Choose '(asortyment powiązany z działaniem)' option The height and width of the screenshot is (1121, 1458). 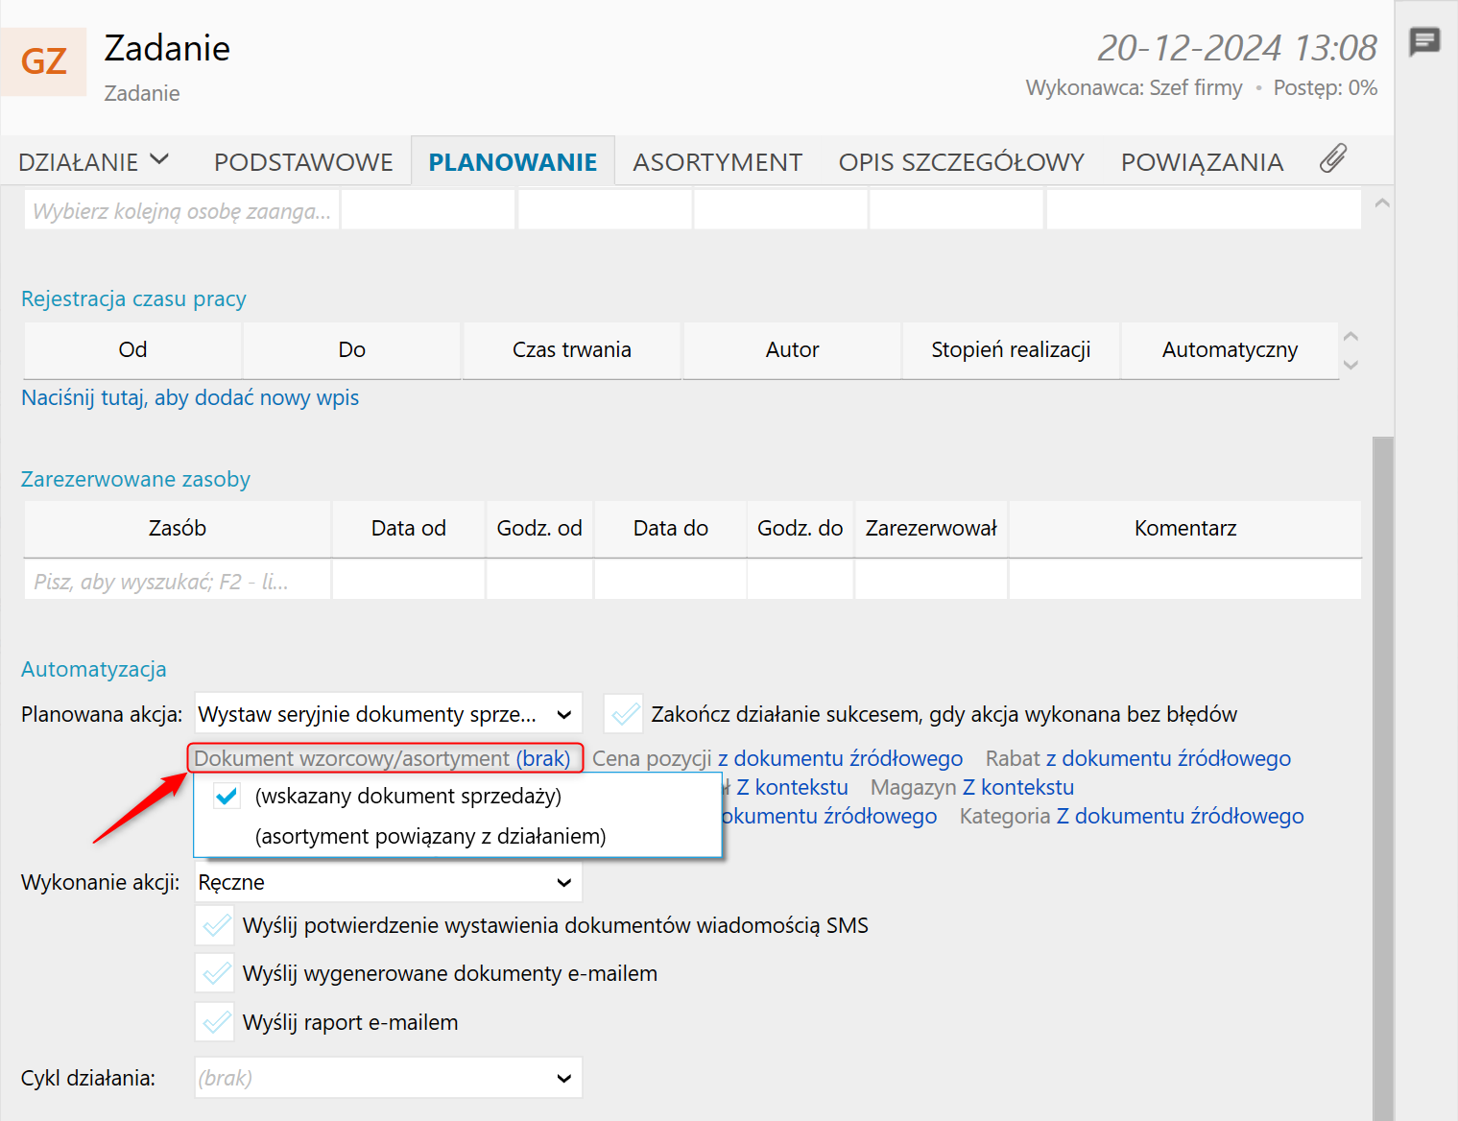click(430, 836)
